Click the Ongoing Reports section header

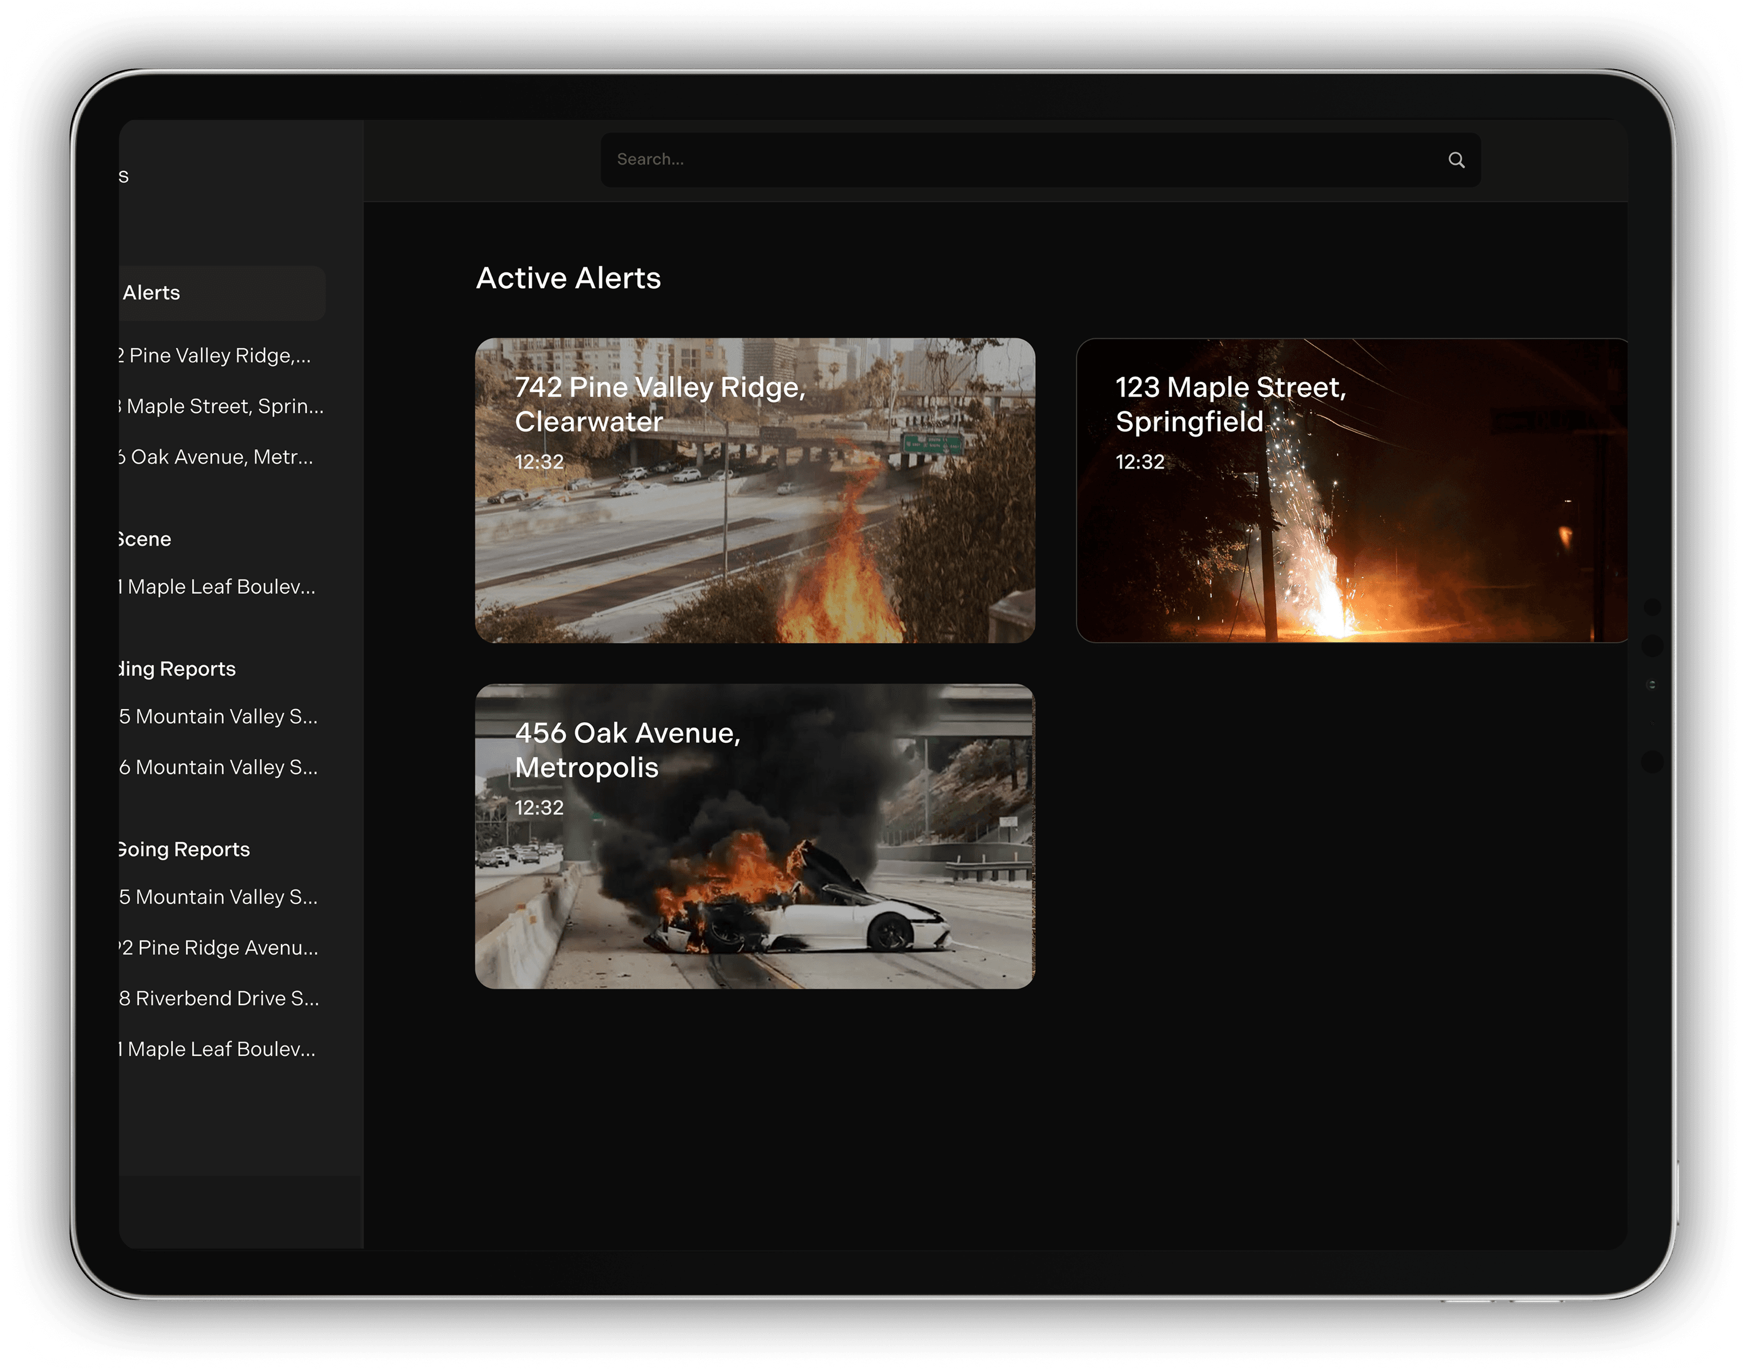coord(184,850)
